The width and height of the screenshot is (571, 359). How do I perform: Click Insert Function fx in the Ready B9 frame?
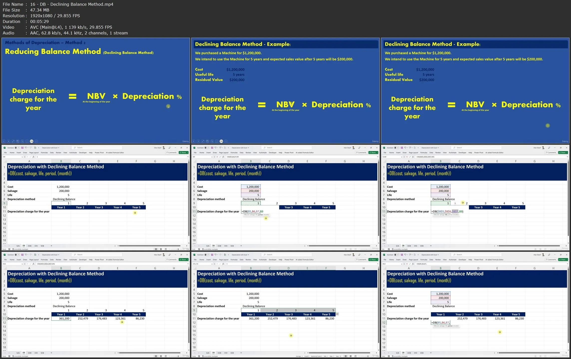(33, 157)
